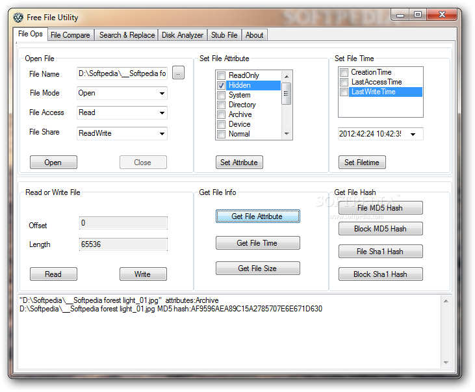Check the System attribute checkbox
The height and width of the screenshot is (392, 475).
click(x=222, y=95)
